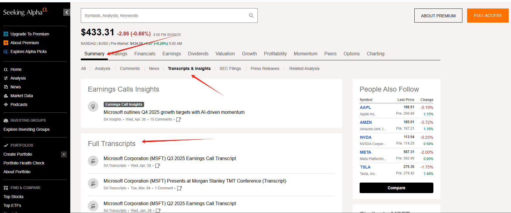This screenshot has height=213, width=511.
Task: Open the Options tab
Action: tap(352, 54)
